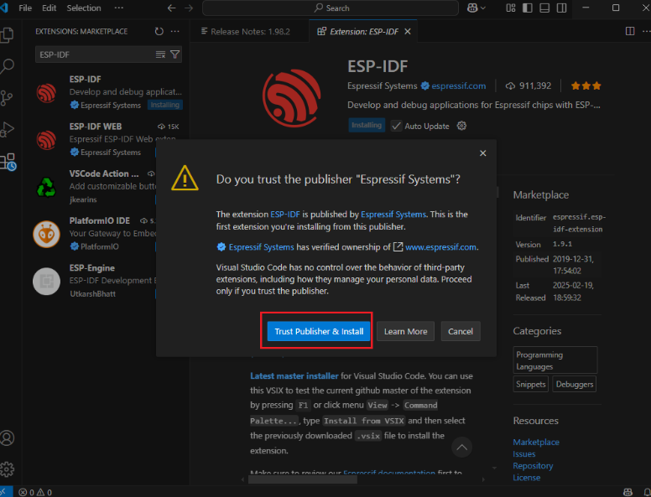Toggle the Auto Update checkbox
651x497 pixels.
click(x=397, y=126)
